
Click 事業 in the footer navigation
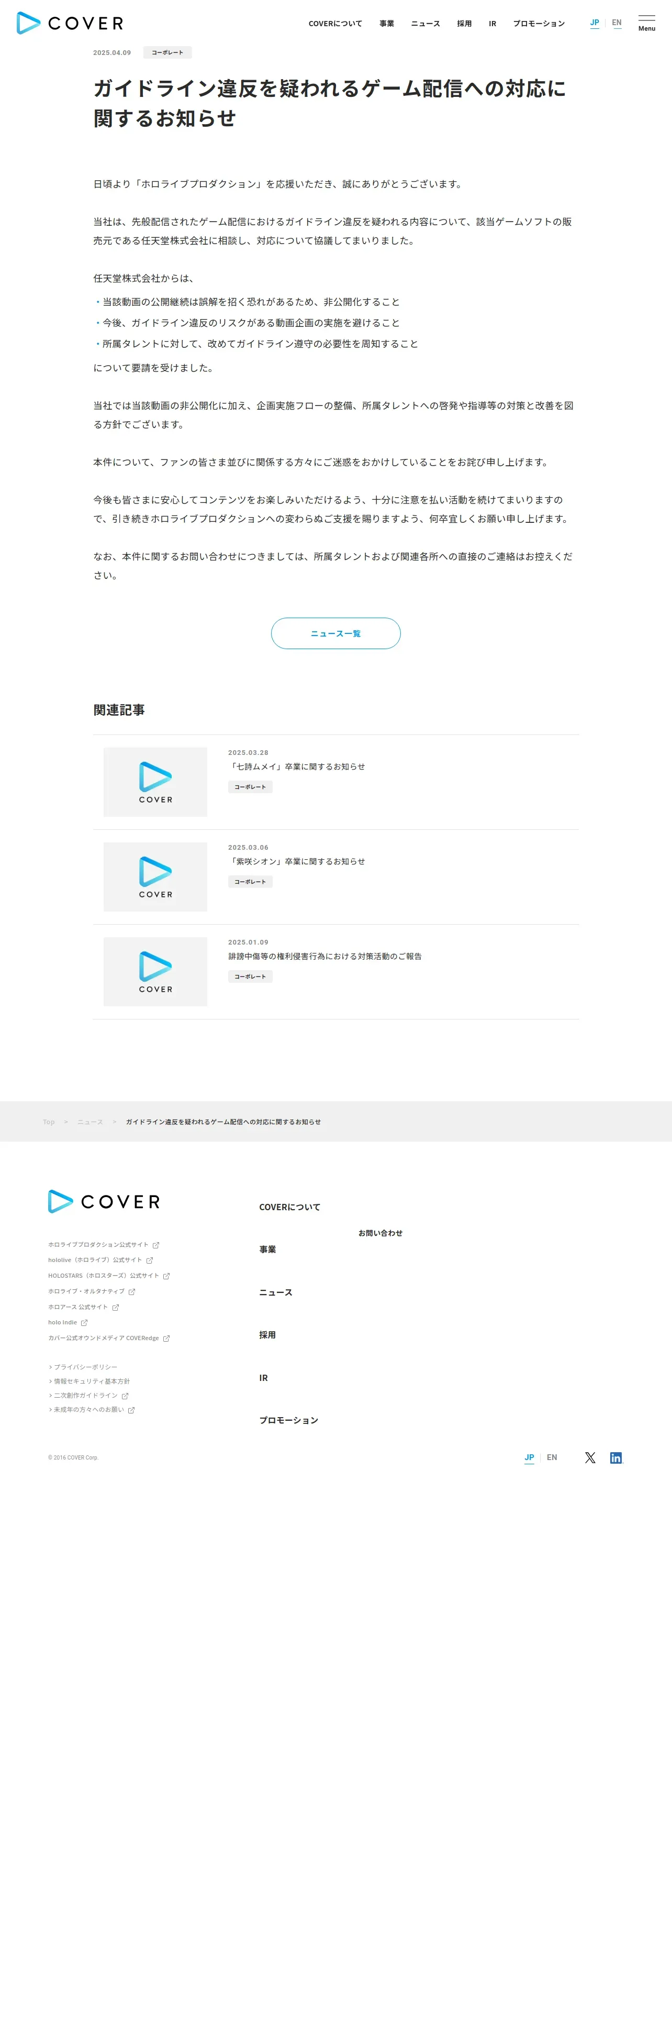267,1249
